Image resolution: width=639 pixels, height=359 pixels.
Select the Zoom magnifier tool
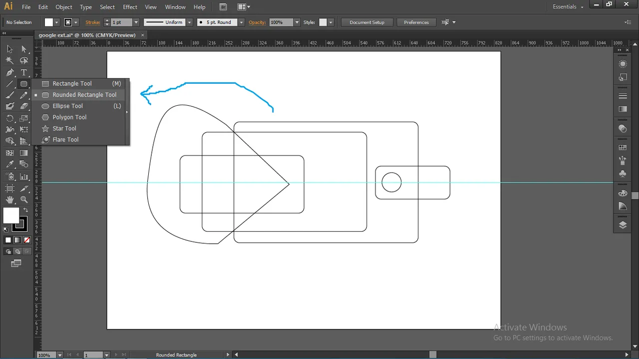click(23, 199)
